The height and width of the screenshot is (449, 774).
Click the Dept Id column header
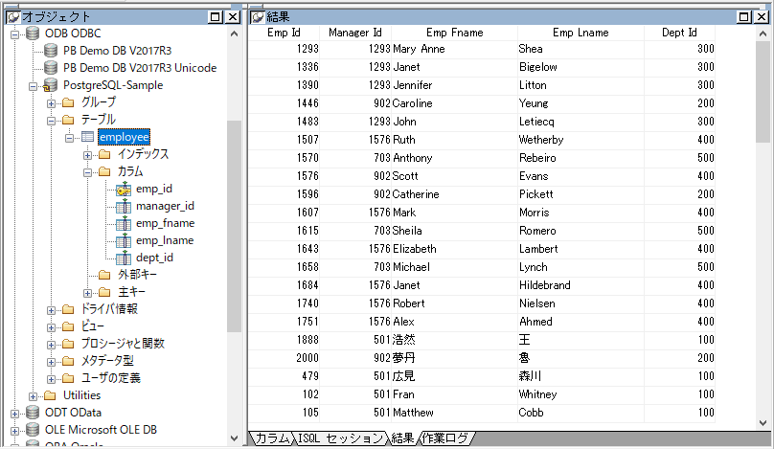pos(678,33)
